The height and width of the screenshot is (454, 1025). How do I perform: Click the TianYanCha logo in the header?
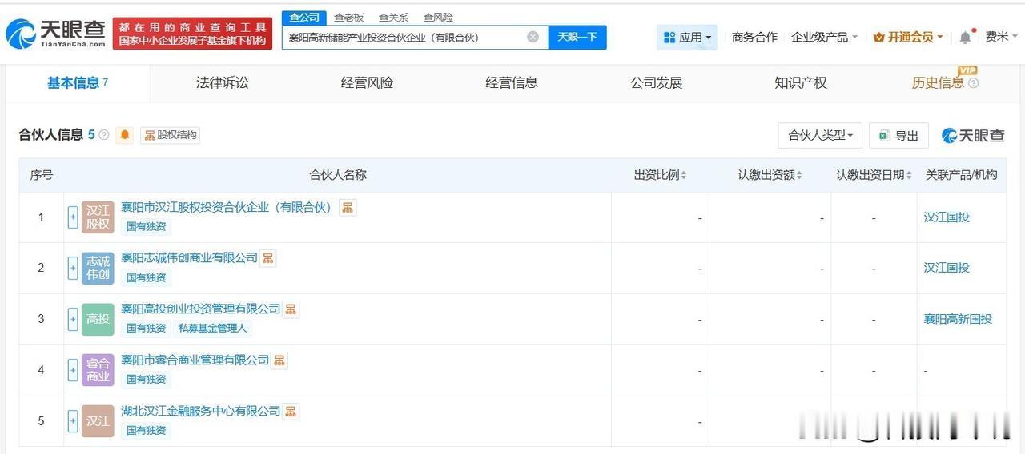pos(56,34)
